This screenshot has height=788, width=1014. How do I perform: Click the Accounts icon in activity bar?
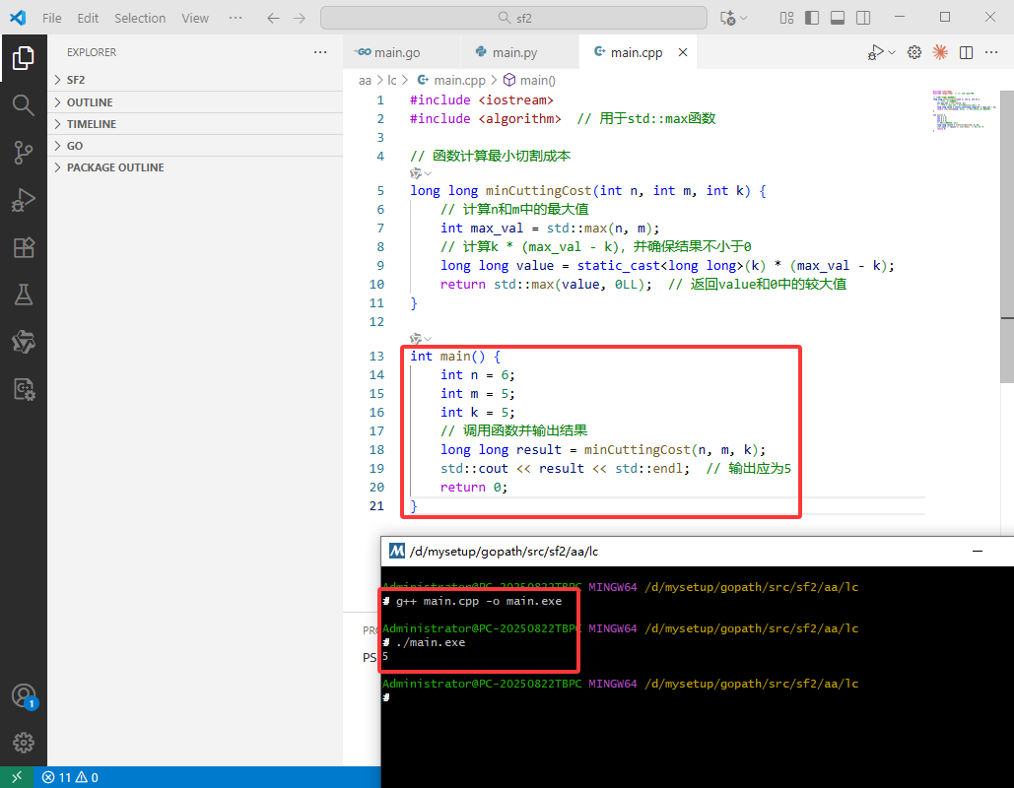pyautogui.click(x=24, y=695)
